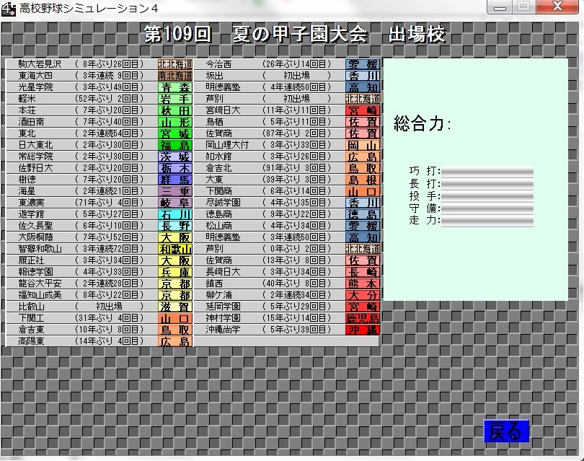
Task: Select the 沖縄尚学 school row
Action: (287, 330)
